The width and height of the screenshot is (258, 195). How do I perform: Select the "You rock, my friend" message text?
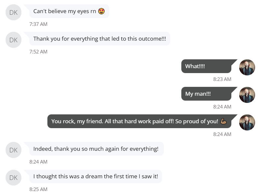pyautogui.click(x=135, y=121)
